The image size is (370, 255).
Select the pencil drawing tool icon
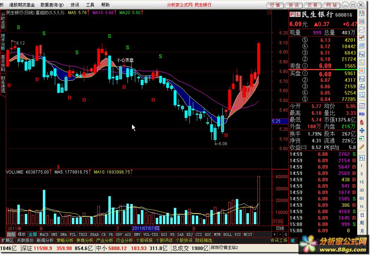362,147
